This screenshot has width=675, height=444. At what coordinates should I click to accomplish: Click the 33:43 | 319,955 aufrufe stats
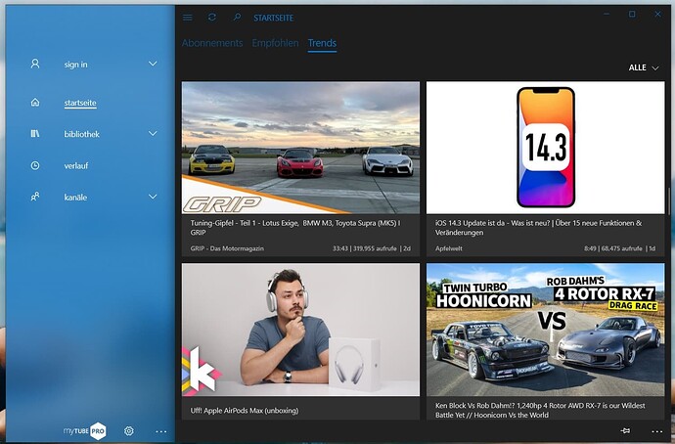[x=372, y=248]
